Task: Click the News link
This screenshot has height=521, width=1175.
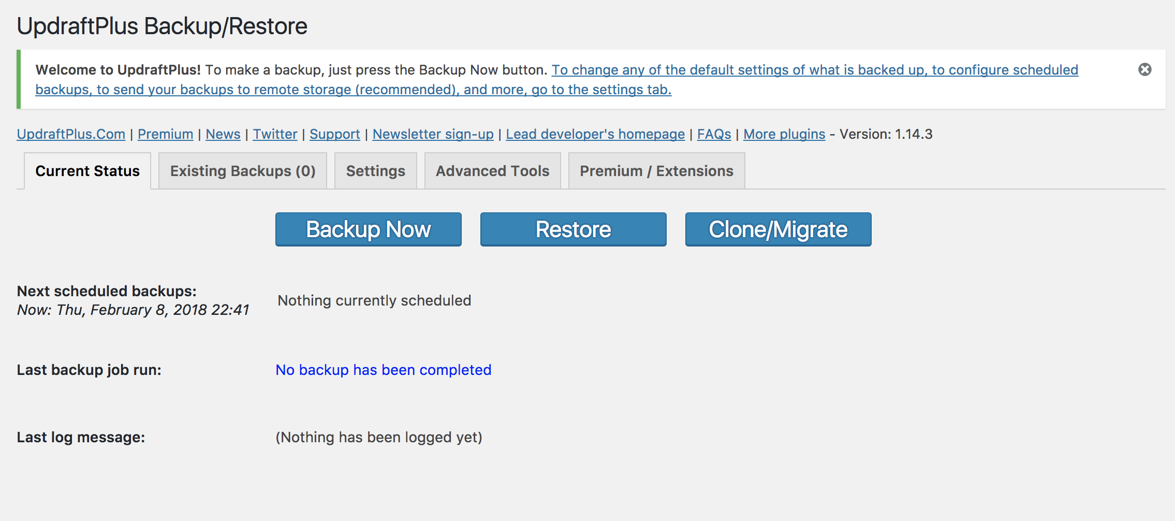Action: tap(223, 134)
